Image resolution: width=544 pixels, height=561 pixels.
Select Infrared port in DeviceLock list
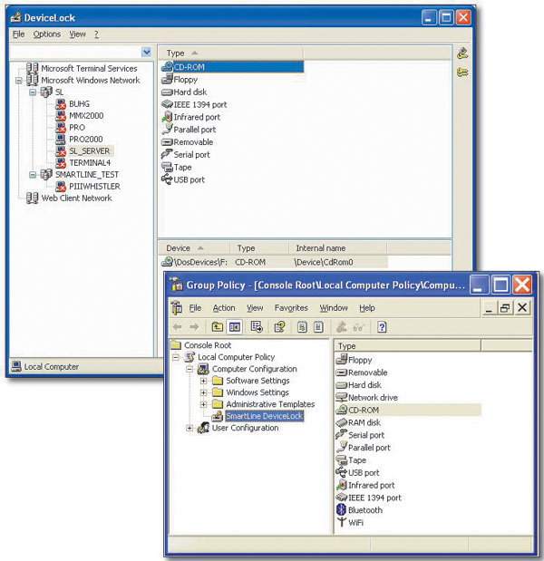190,117
